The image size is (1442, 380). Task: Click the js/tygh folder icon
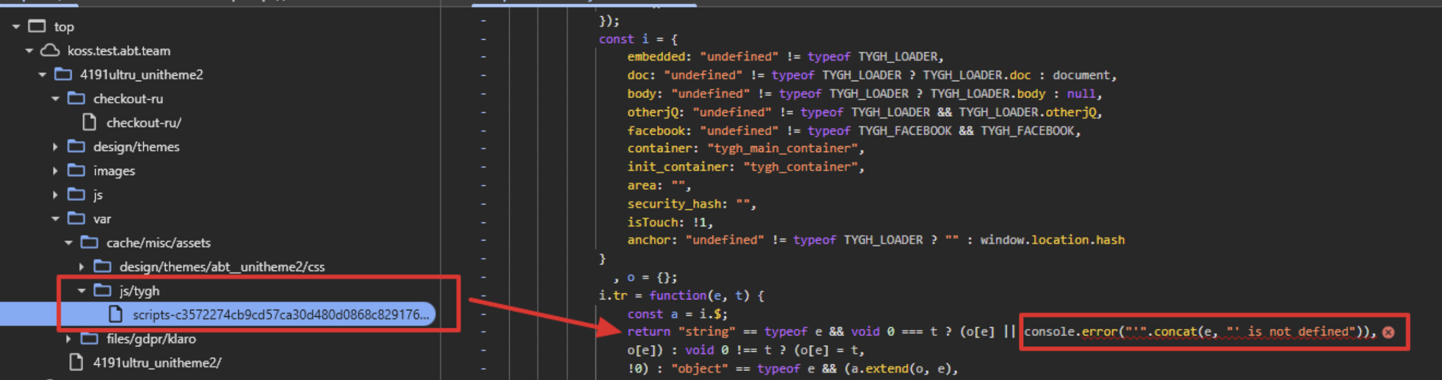[102, 291]
